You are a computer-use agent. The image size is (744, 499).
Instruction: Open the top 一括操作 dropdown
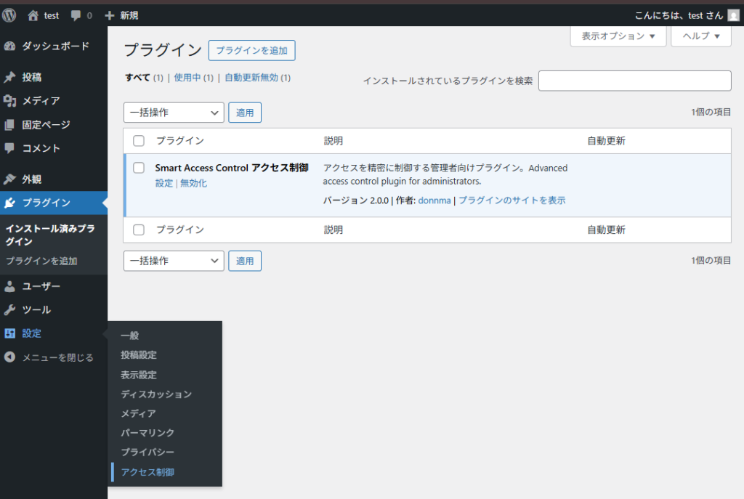[174, 113]
